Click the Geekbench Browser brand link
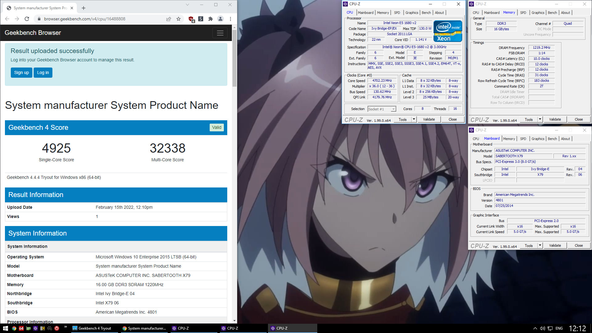This screenshot has height=333, width=592. [x=33, y=33]
